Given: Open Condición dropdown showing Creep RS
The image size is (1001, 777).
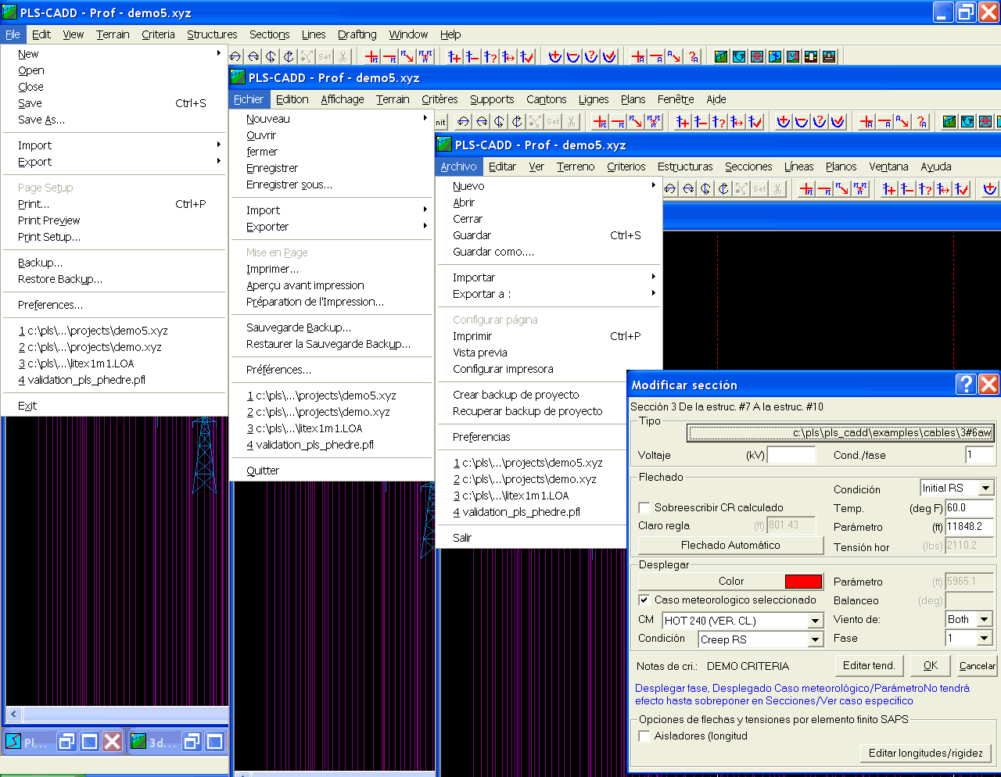Looking at the screenshot, I should point(815,639).
